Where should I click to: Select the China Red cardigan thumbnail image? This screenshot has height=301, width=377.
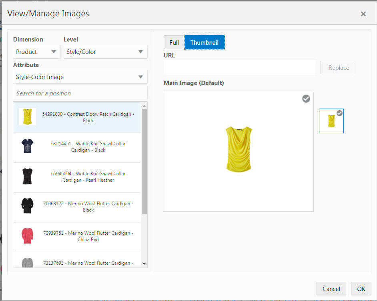point(27,236)
